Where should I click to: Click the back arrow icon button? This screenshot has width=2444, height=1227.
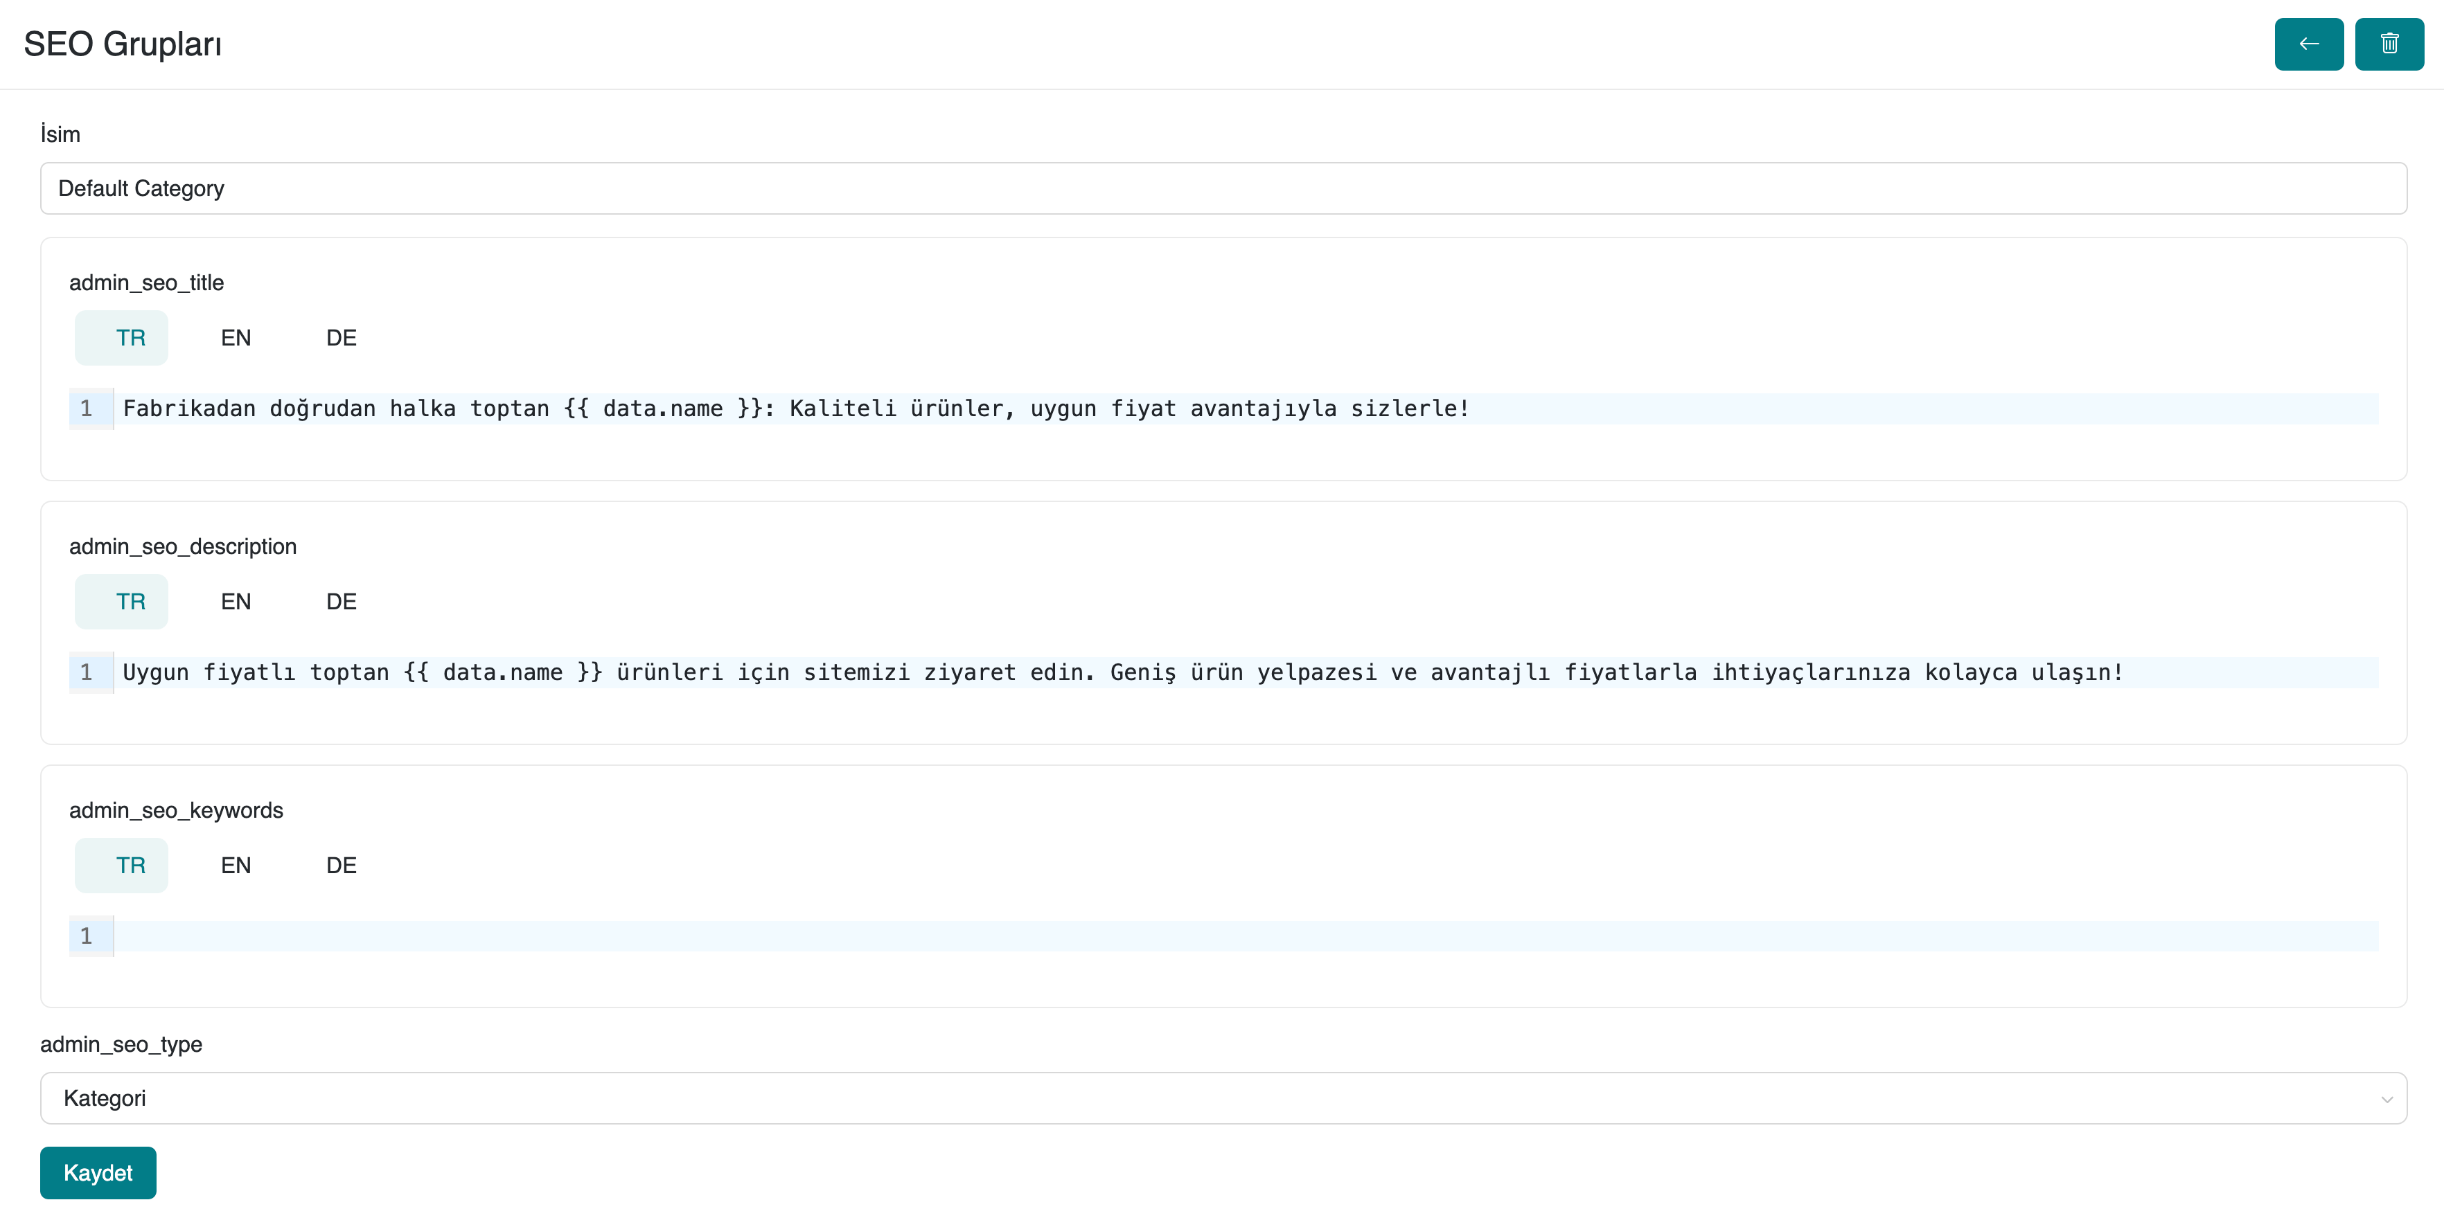pyautogui.click(x=2308, y=44)
